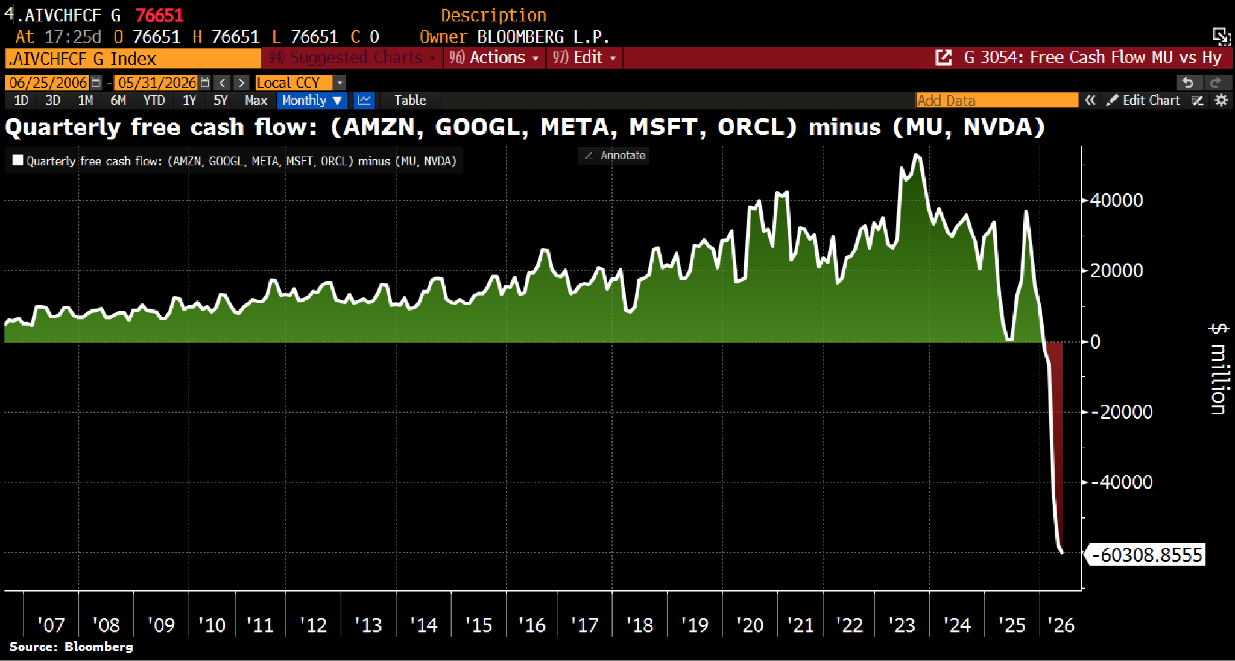
Task: Click the annotate table pencil icon
Action: [1198, 100]
